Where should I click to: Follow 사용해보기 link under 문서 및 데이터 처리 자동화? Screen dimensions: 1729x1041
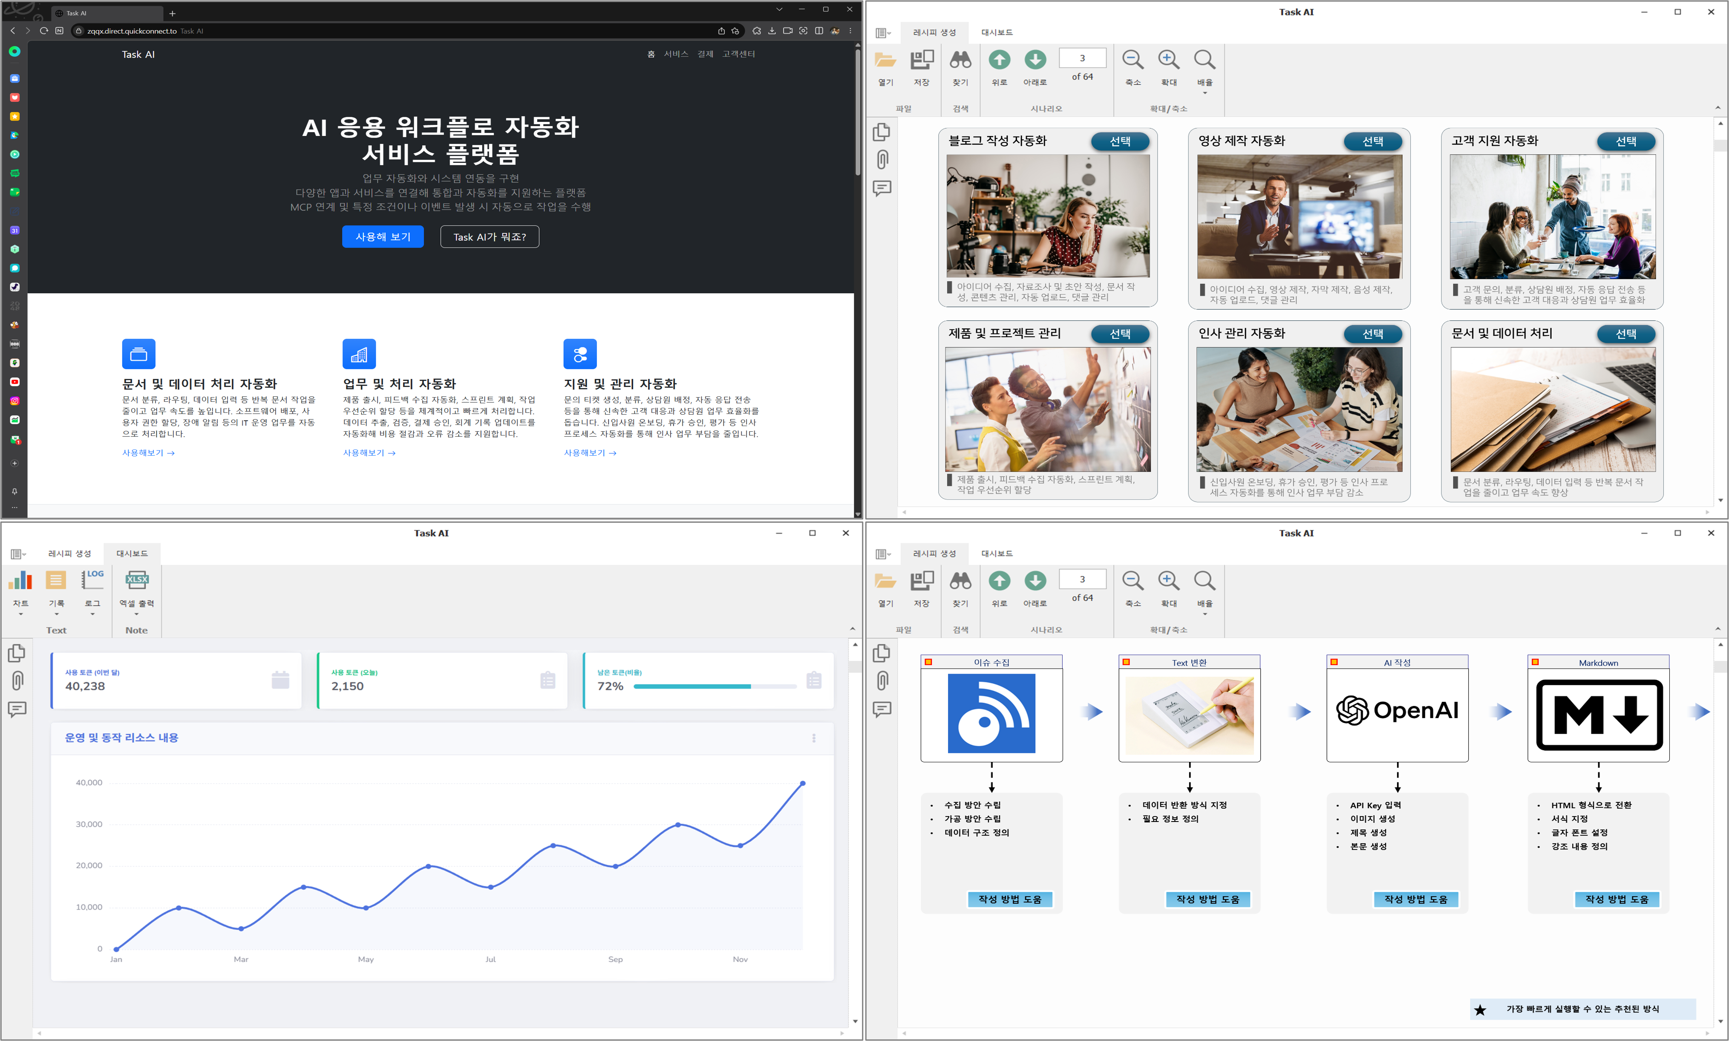(x=149, y=453)
